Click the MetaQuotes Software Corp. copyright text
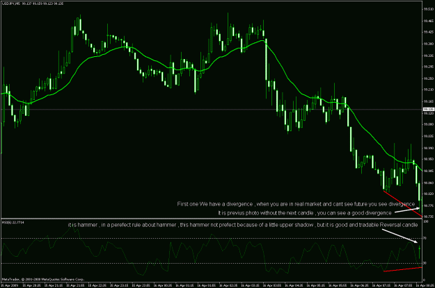 point(42,280)
